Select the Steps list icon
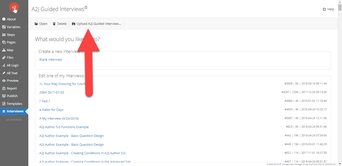The image size is (342, 166). pos(4,35)
